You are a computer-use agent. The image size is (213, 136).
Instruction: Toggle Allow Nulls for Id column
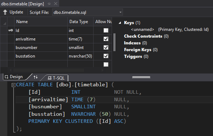[106, 30]
